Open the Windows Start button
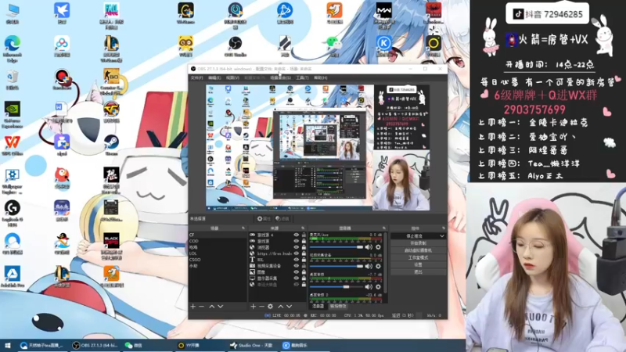Viewport: 626px width, 352px height. click(x=8, y=346)
